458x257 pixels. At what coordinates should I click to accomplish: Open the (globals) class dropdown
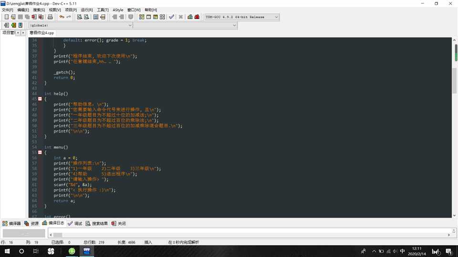tap(81, 25)
